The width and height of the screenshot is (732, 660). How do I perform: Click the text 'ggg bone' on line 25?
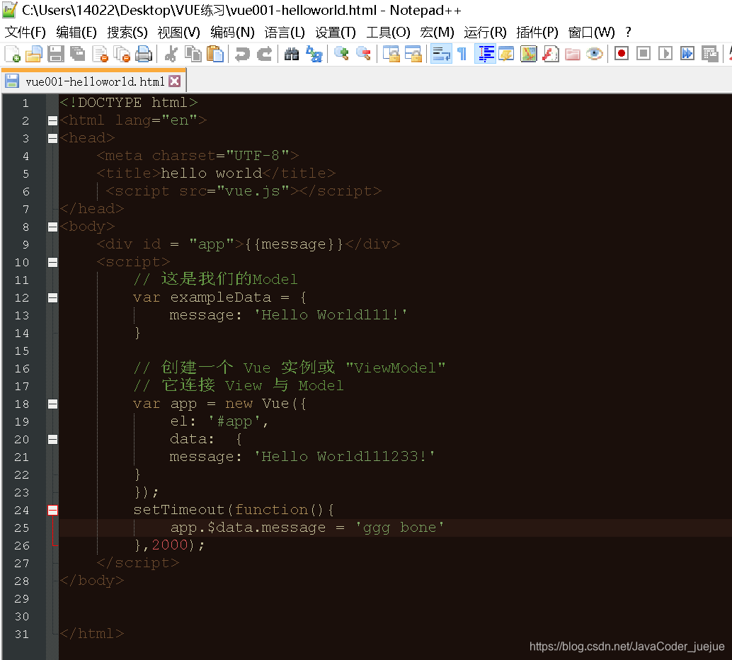[399, 528]
